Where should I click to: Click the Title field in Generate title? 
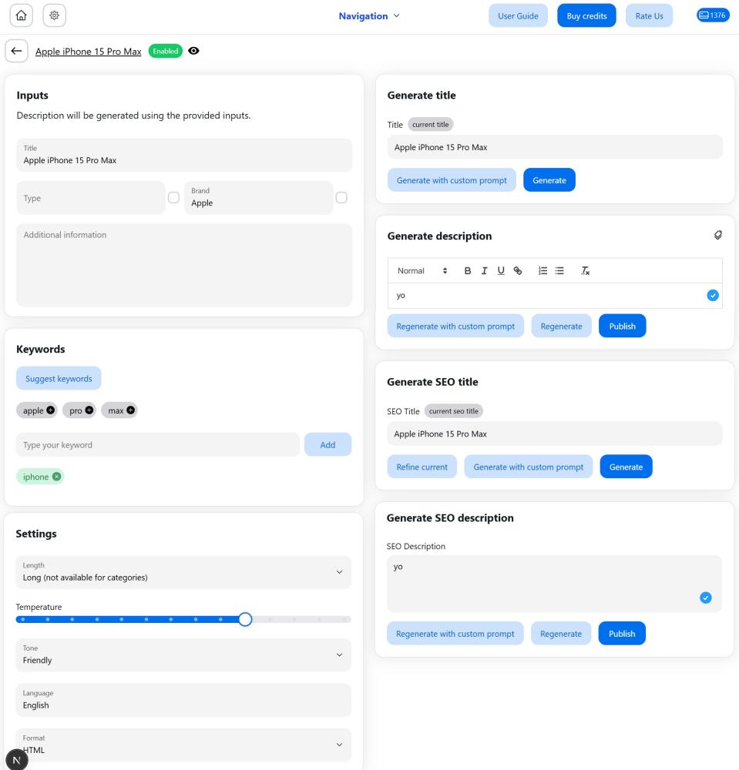(555, 147)
